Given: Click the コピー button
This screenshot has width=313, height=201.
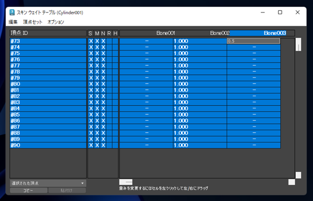Looking at the screenshot, I should click(x=29, y=191).
